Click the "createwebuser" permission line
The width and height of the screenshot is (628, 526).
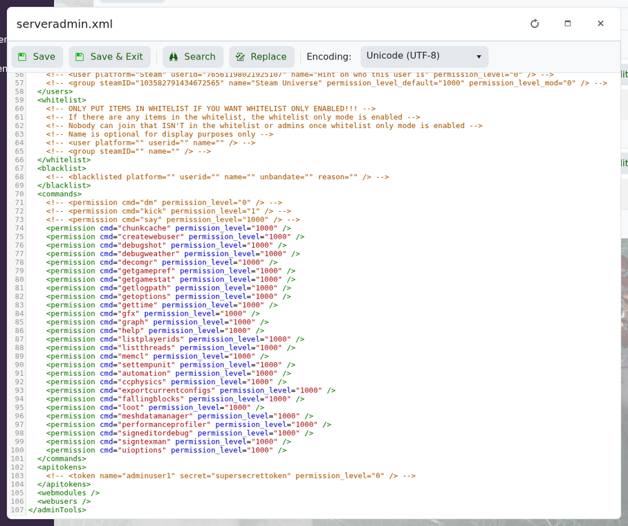point(176,237)
